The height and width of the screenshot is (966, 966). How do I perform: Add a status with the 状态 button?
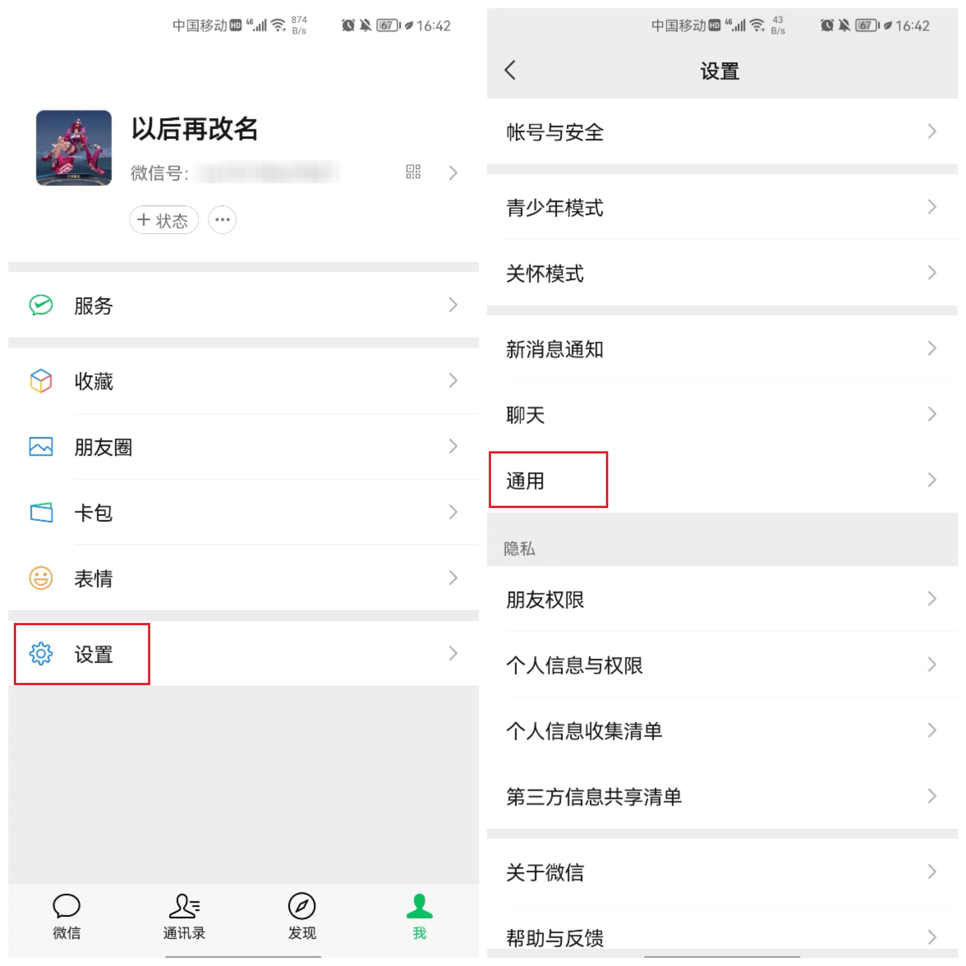(x=164, y=220)
